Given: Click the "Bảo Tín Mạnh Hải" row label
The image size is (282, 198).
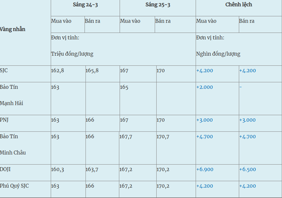Looking at the screenshot, I should [x=12, y=95].
